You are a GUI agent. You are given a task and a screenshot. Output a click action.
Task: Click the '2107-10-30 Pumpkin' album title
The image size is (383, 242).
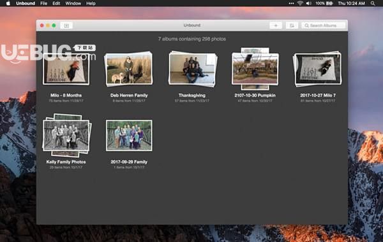pos(255,96)
